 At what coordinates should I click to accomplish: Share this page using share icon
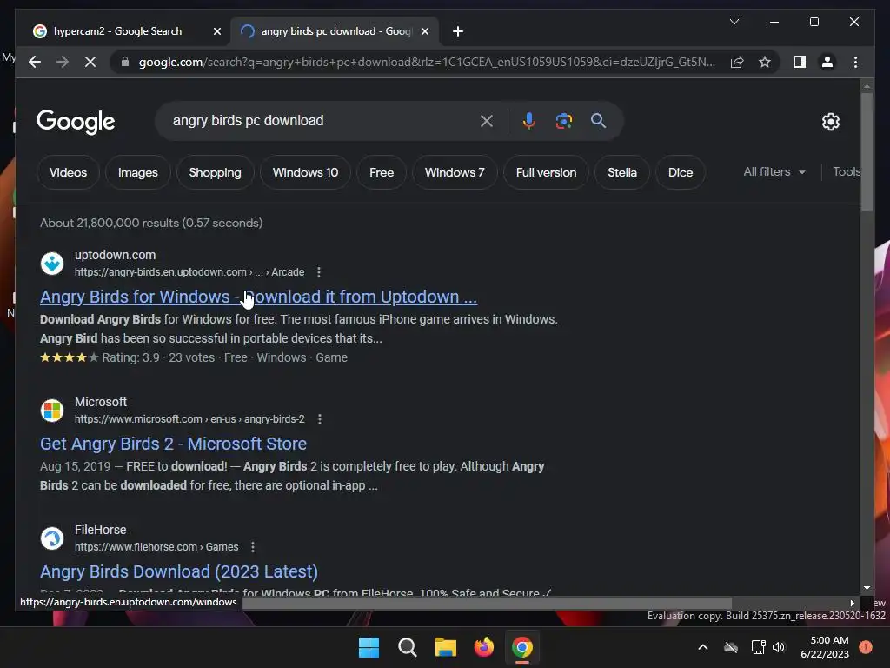[737, 62]
